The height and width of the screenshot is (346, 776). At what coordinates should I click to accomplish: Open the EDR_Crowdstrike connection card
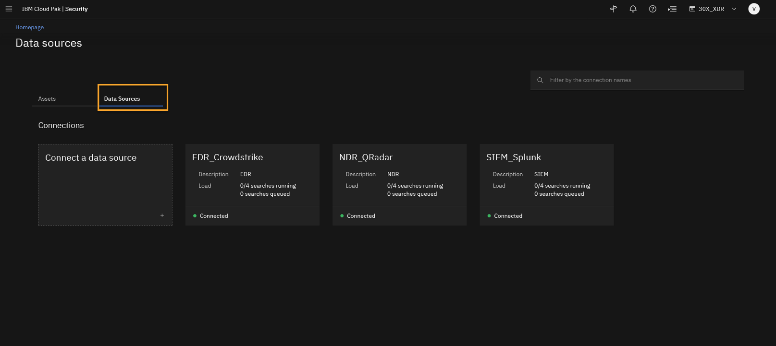click(252, 185)
